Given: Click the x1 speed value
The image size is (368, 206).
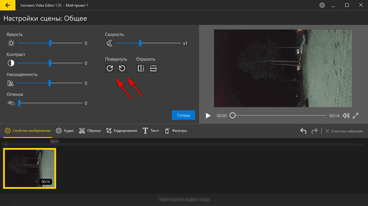Looking at the screenshot, I should pos(185,43).
